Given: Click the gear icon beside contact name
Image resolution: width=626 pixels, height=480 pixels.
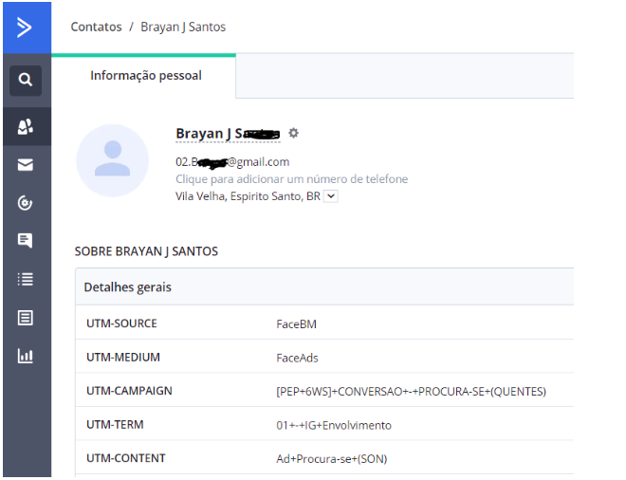Looking at the screenshot, I should (x=293, y=134).
